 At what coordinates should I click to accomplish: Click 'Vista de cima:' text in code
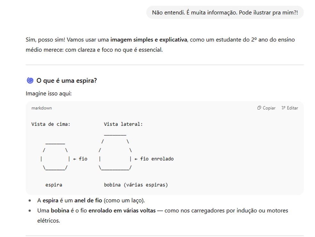(51, 124)
